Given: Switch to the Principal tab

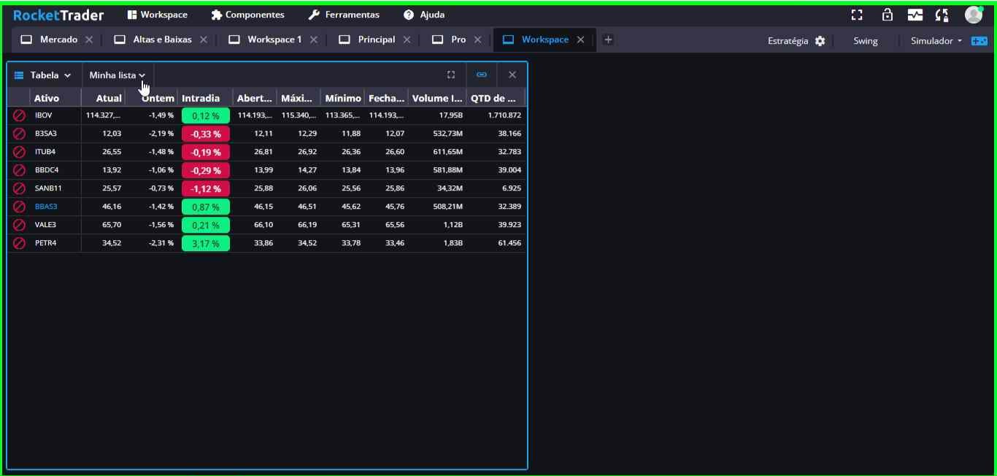Looking at the screenshot, I should click(x=367, y=39).
